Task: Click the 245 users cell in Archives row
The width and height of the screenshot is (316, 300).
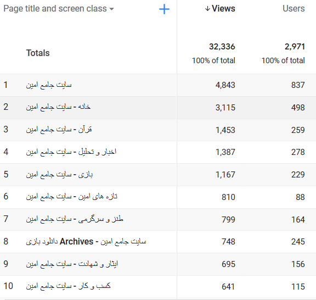Action: (298, 242)
